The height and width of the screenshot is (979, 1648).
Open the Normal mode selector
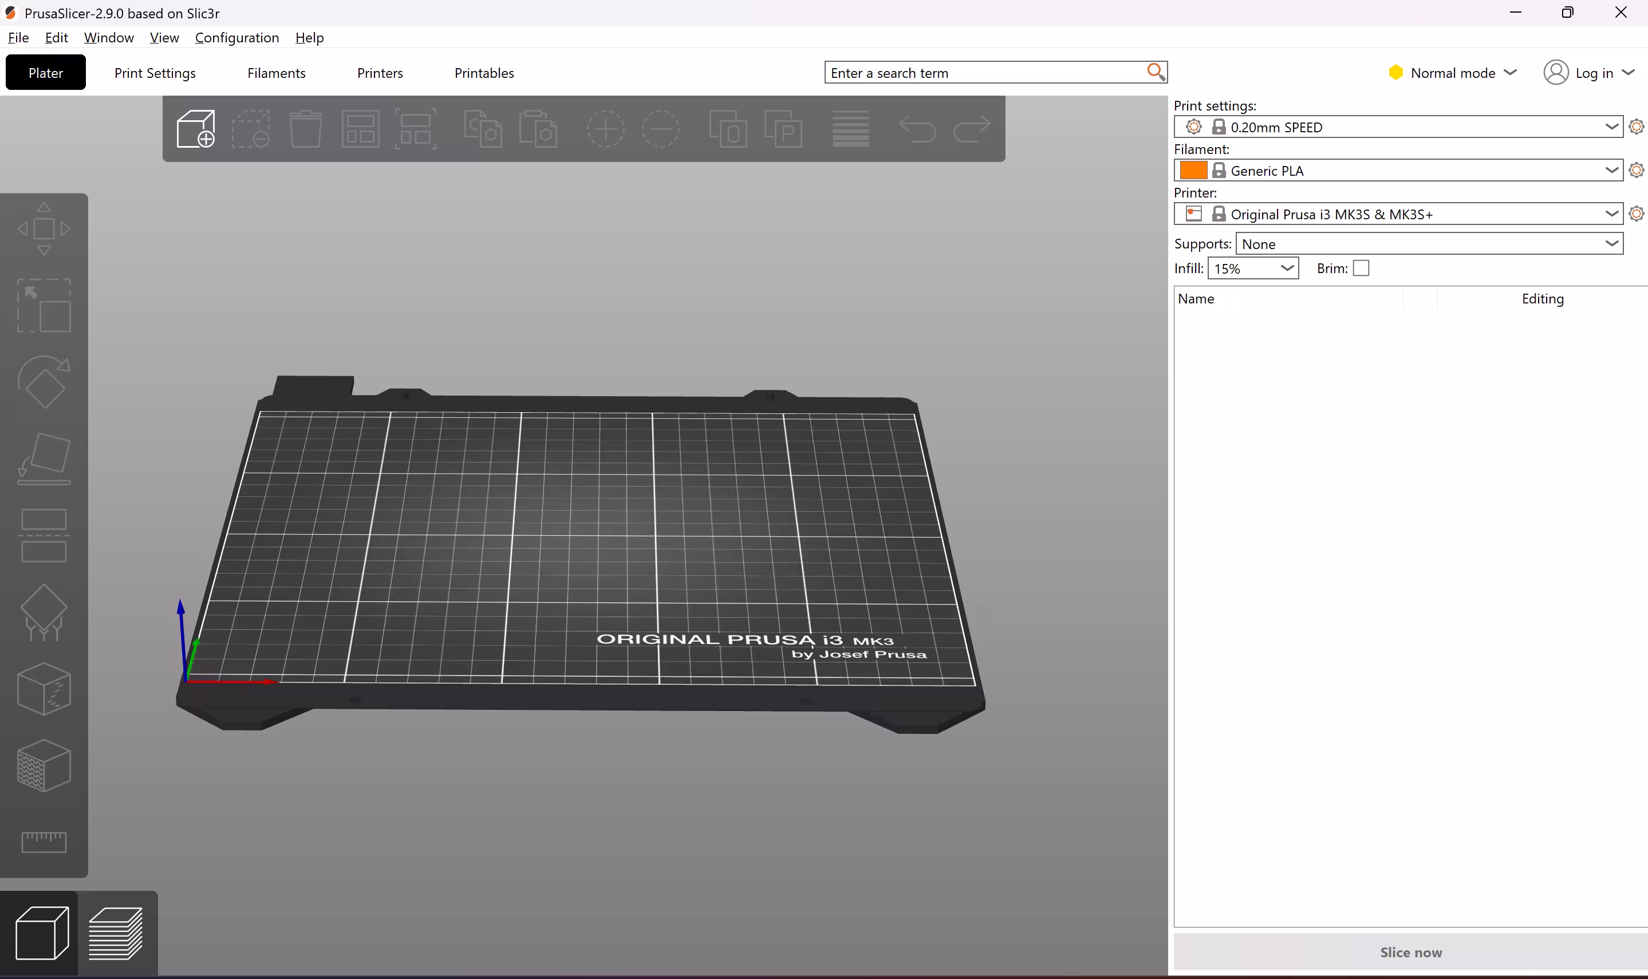pos(1452,73)
